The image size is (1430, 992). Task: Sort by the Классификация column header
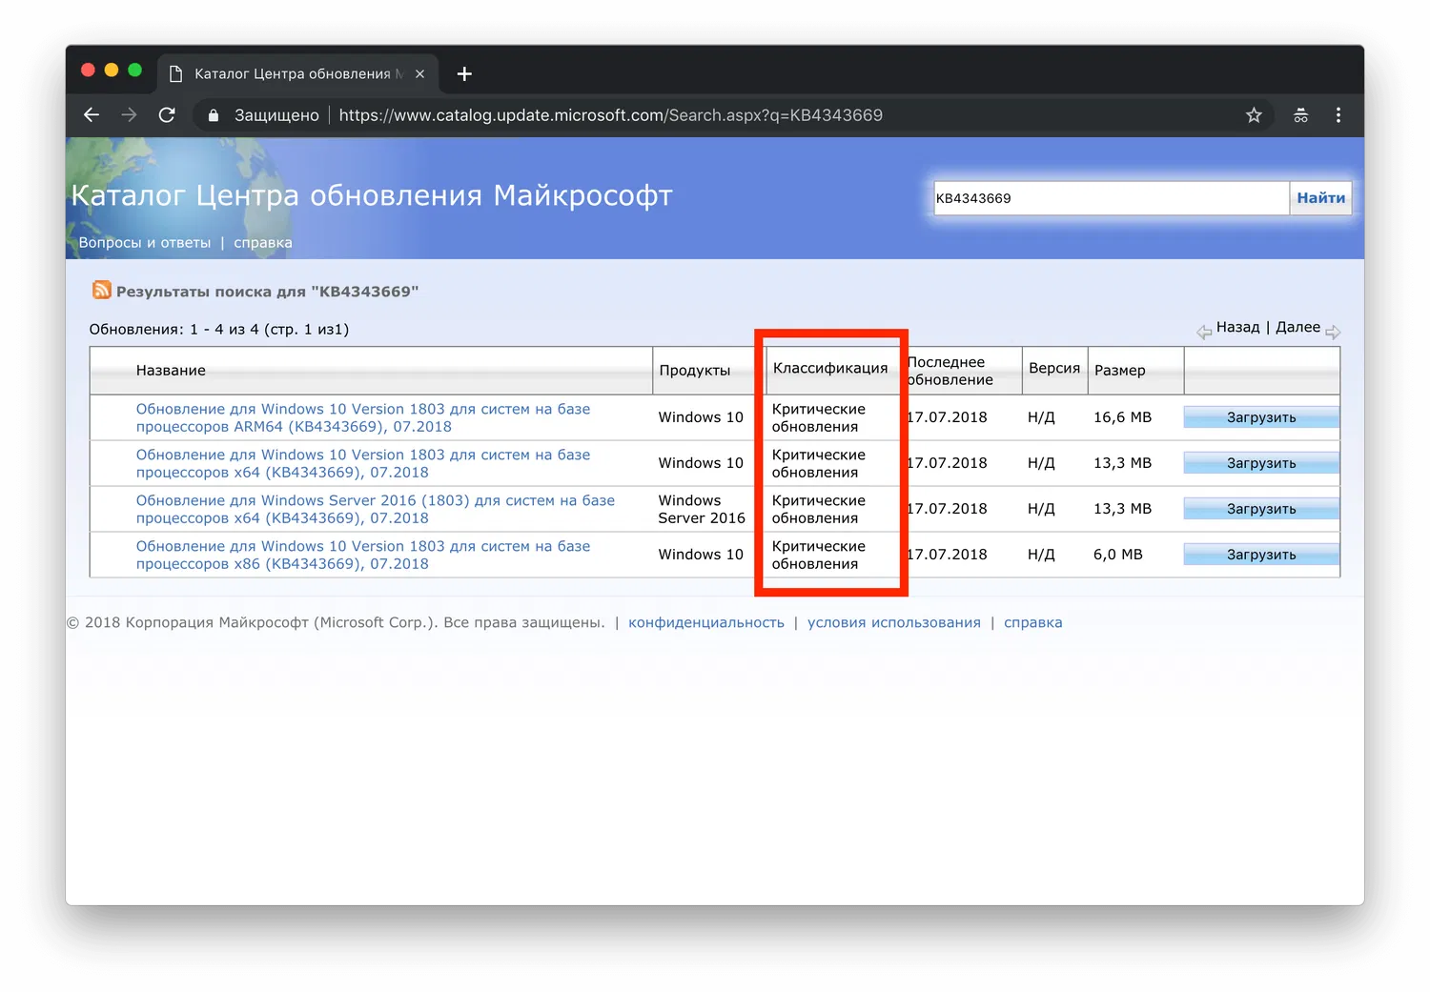click(x=830, y=368)
